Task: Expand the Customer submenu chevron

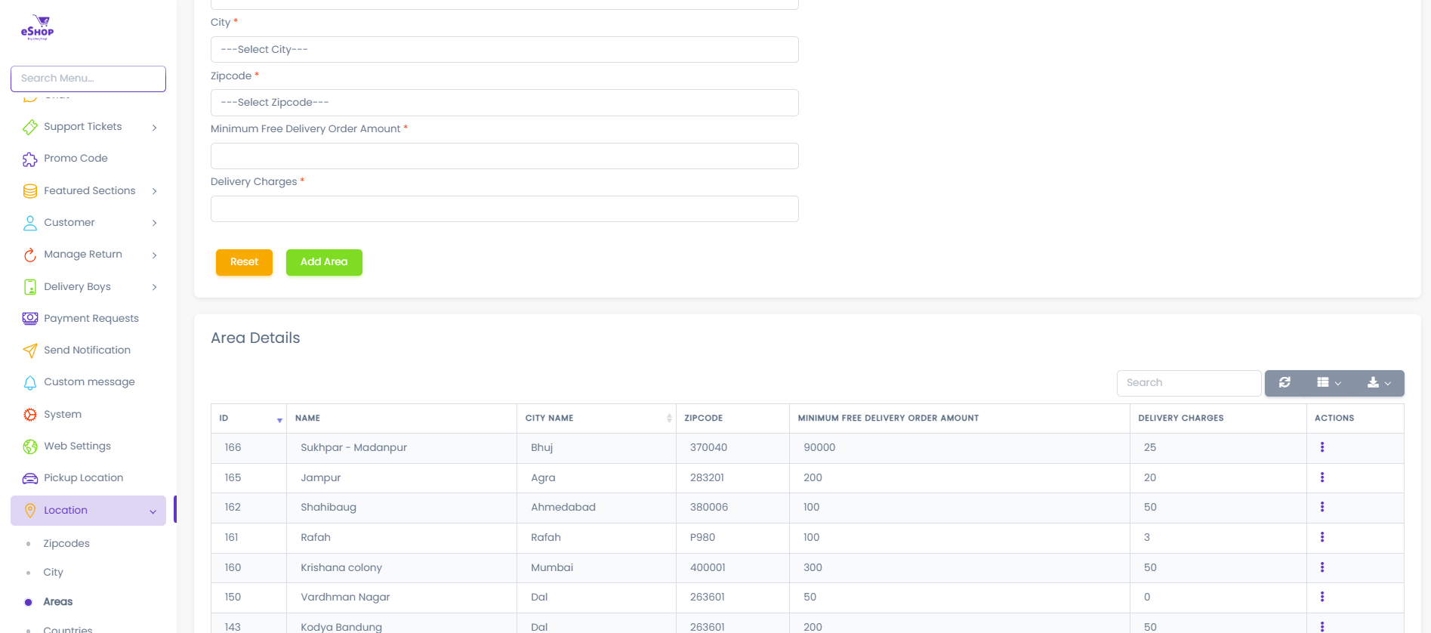Action: [x=154, y=223]
